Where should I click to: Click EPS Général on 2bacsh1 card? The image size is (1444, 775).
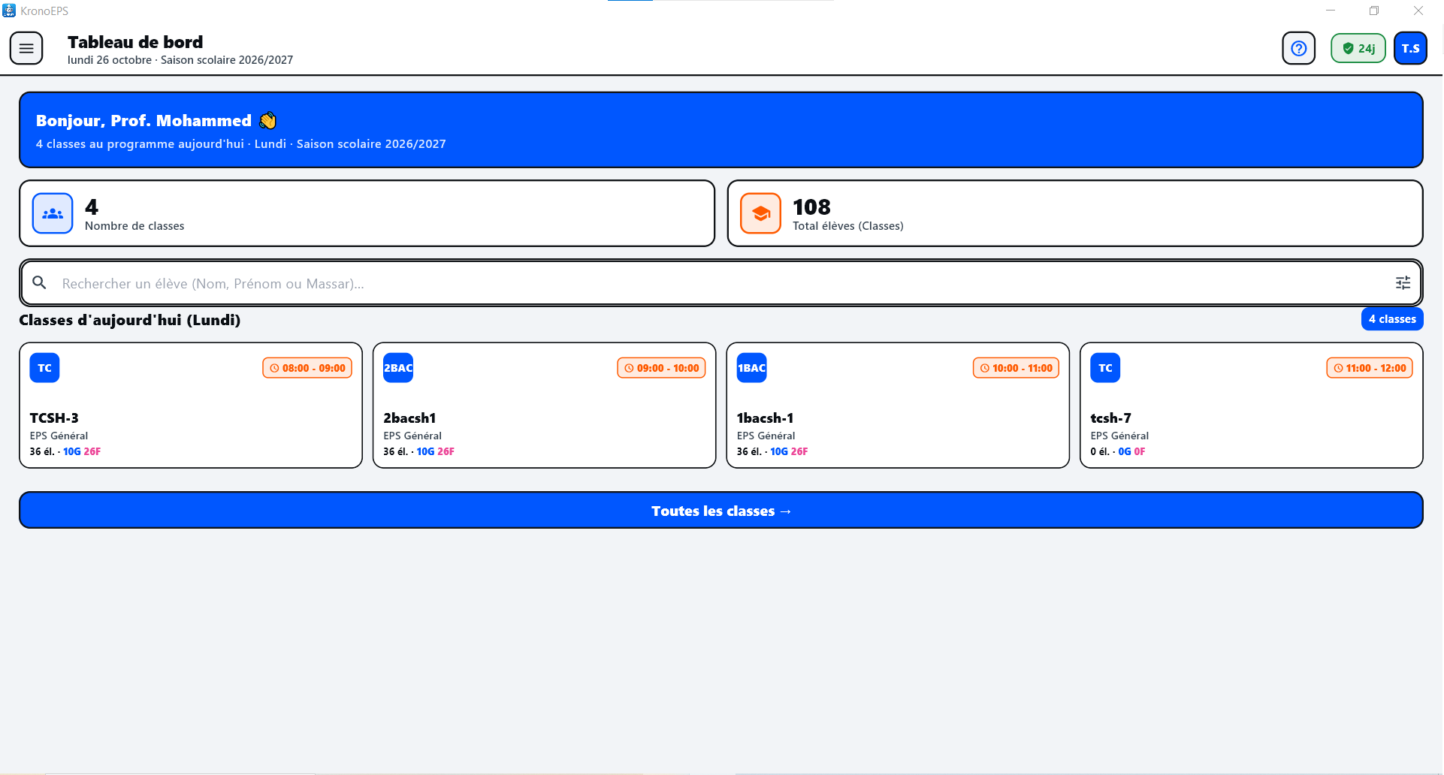click(x=412, y=436)
